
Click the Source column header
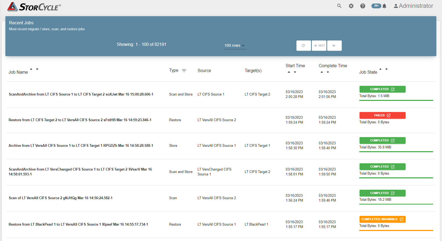tap(204, 70)
